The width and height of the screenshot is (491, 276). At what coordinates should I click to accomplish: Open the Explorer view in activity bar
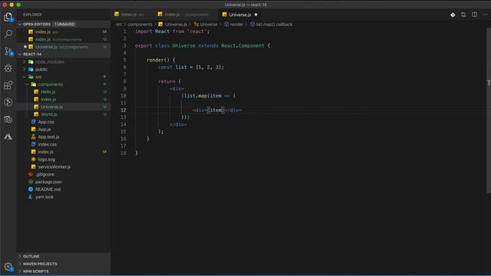pos(8,17)
